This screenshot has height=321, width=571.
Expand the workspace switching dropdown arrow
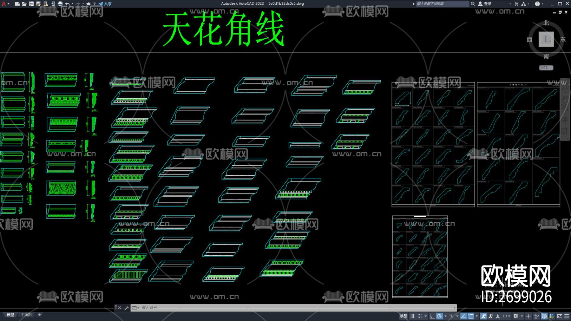click(522, 316)
